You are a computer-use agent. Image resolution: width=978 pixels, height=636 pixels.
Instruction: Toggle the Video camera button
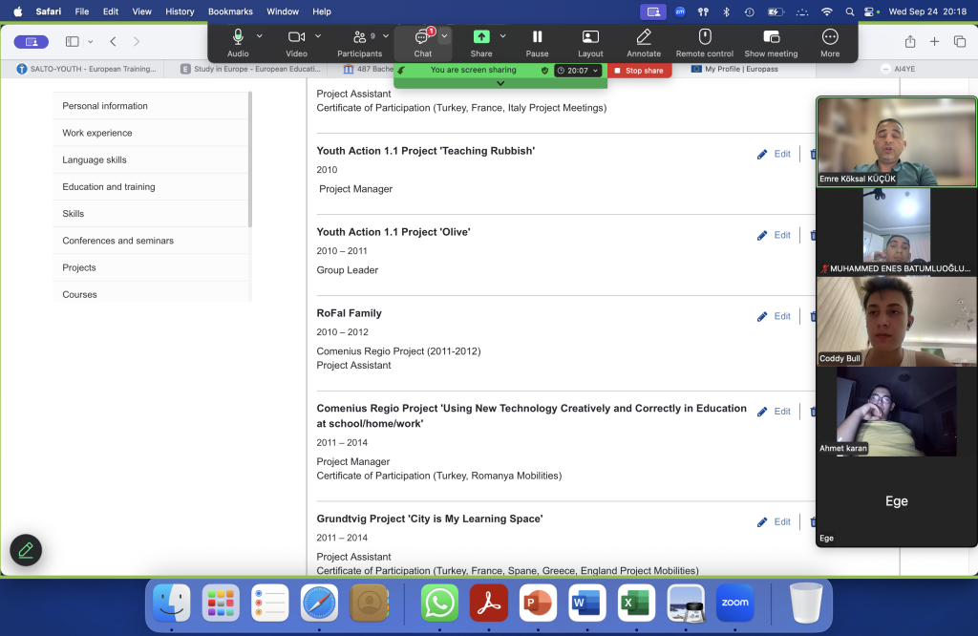click(x=296, y=37)
